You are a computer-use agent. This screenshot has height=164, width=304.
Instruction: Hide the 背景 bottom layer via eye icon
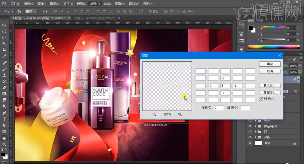click(250, 143)
